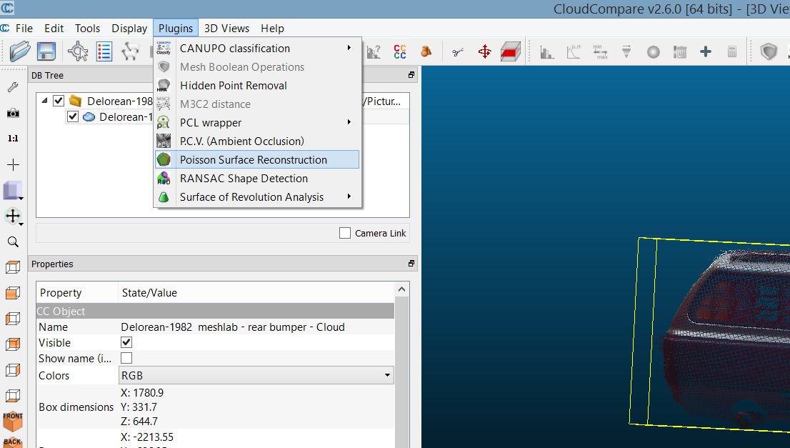The height and width of the screenshot is (448, 790).
Task: Click the 1:1 scale icon
Action: pos(13,139)
